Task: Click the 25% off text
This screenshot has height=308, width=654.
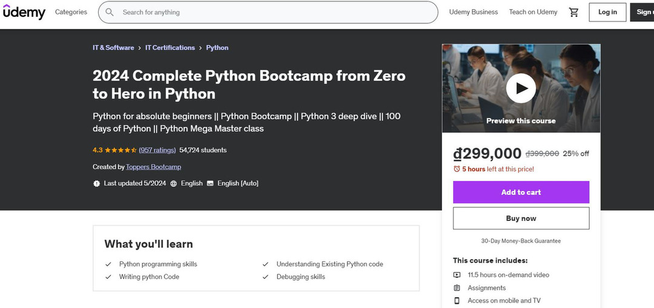Action: (576, 154)
